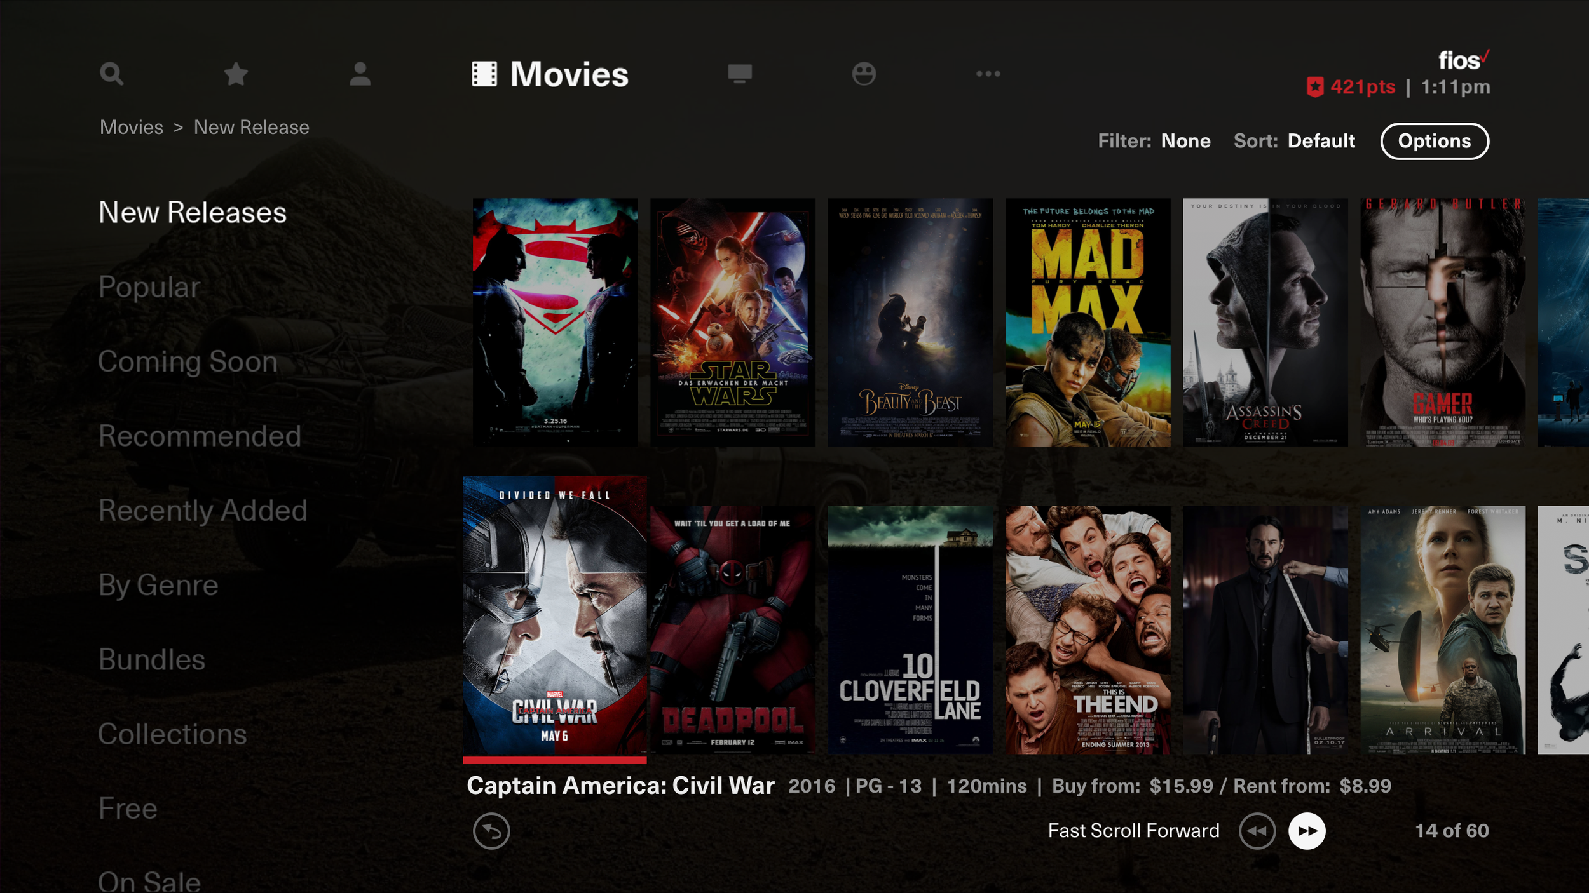The image size is (1589, 893).
Task: Open the profile person icon
Action: coord(360,74)
